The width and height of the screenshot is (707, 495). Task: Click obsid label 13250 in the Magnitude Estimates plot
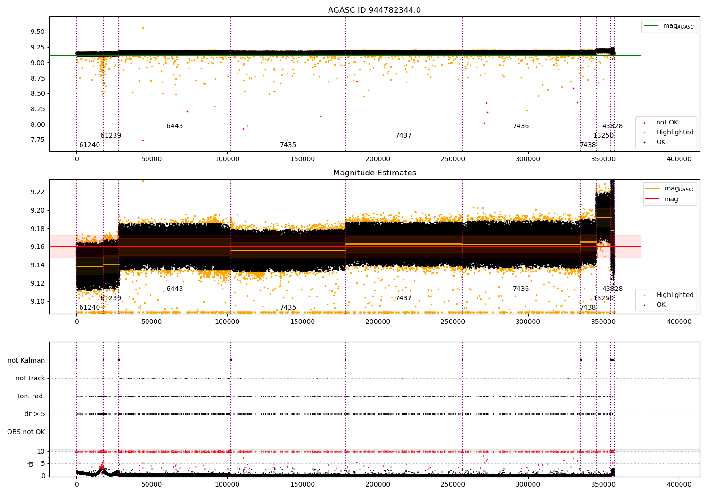coord(604,298)
